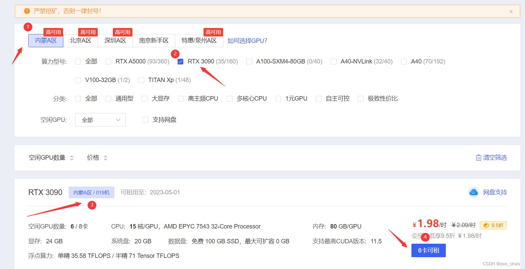The width and height of the screenshot is (525, 269).
Task: Click the 支持最高CUDA版本: 11.5 text
Action: tap(347, 241)
